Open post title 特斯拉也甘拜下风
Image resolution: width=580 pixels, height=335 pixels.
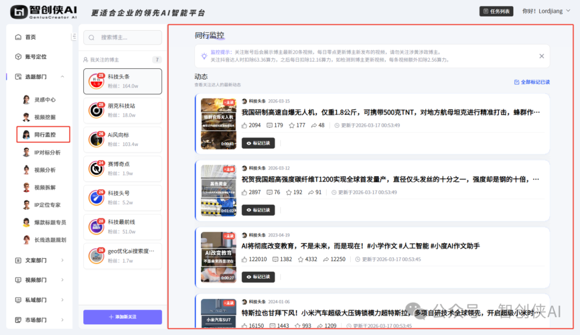[390, 313]
